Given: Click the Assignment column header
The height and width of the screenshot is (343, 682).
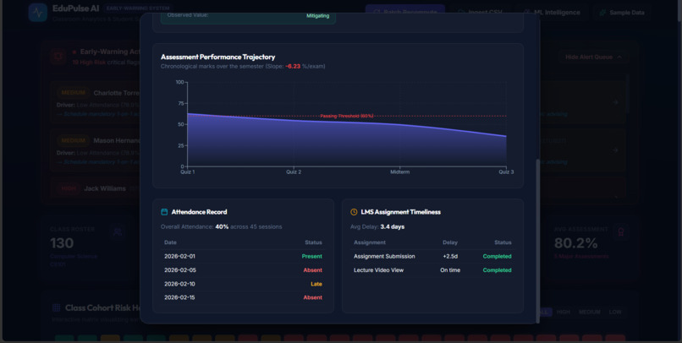Looking at the screenshot, I should 370,242.
